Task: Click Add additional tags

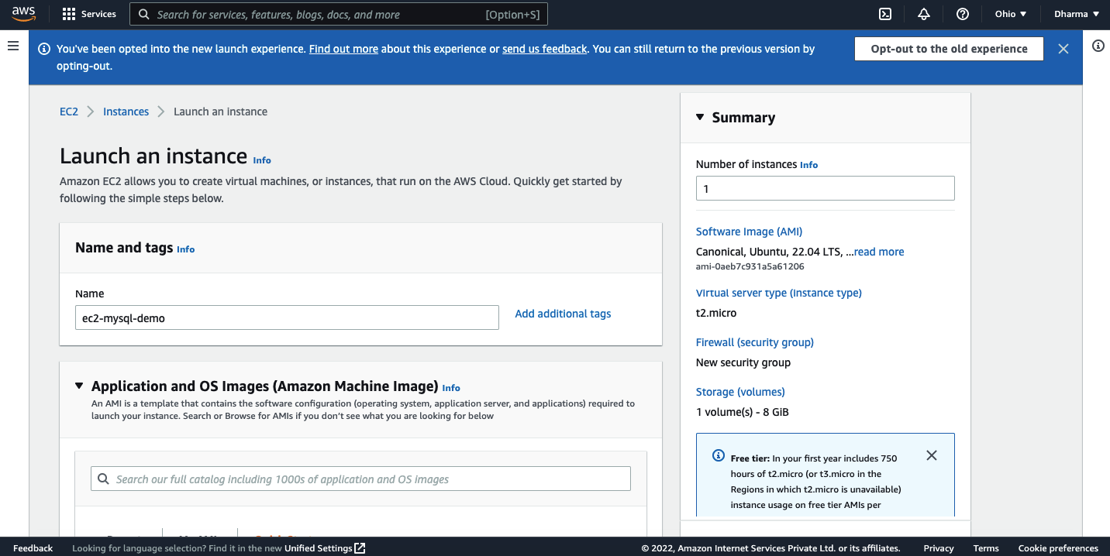Action: pos(563,314)
